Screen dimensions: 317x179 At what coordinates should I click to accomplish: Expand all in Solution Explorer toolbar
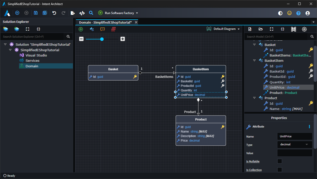click(x=28, y=29)
